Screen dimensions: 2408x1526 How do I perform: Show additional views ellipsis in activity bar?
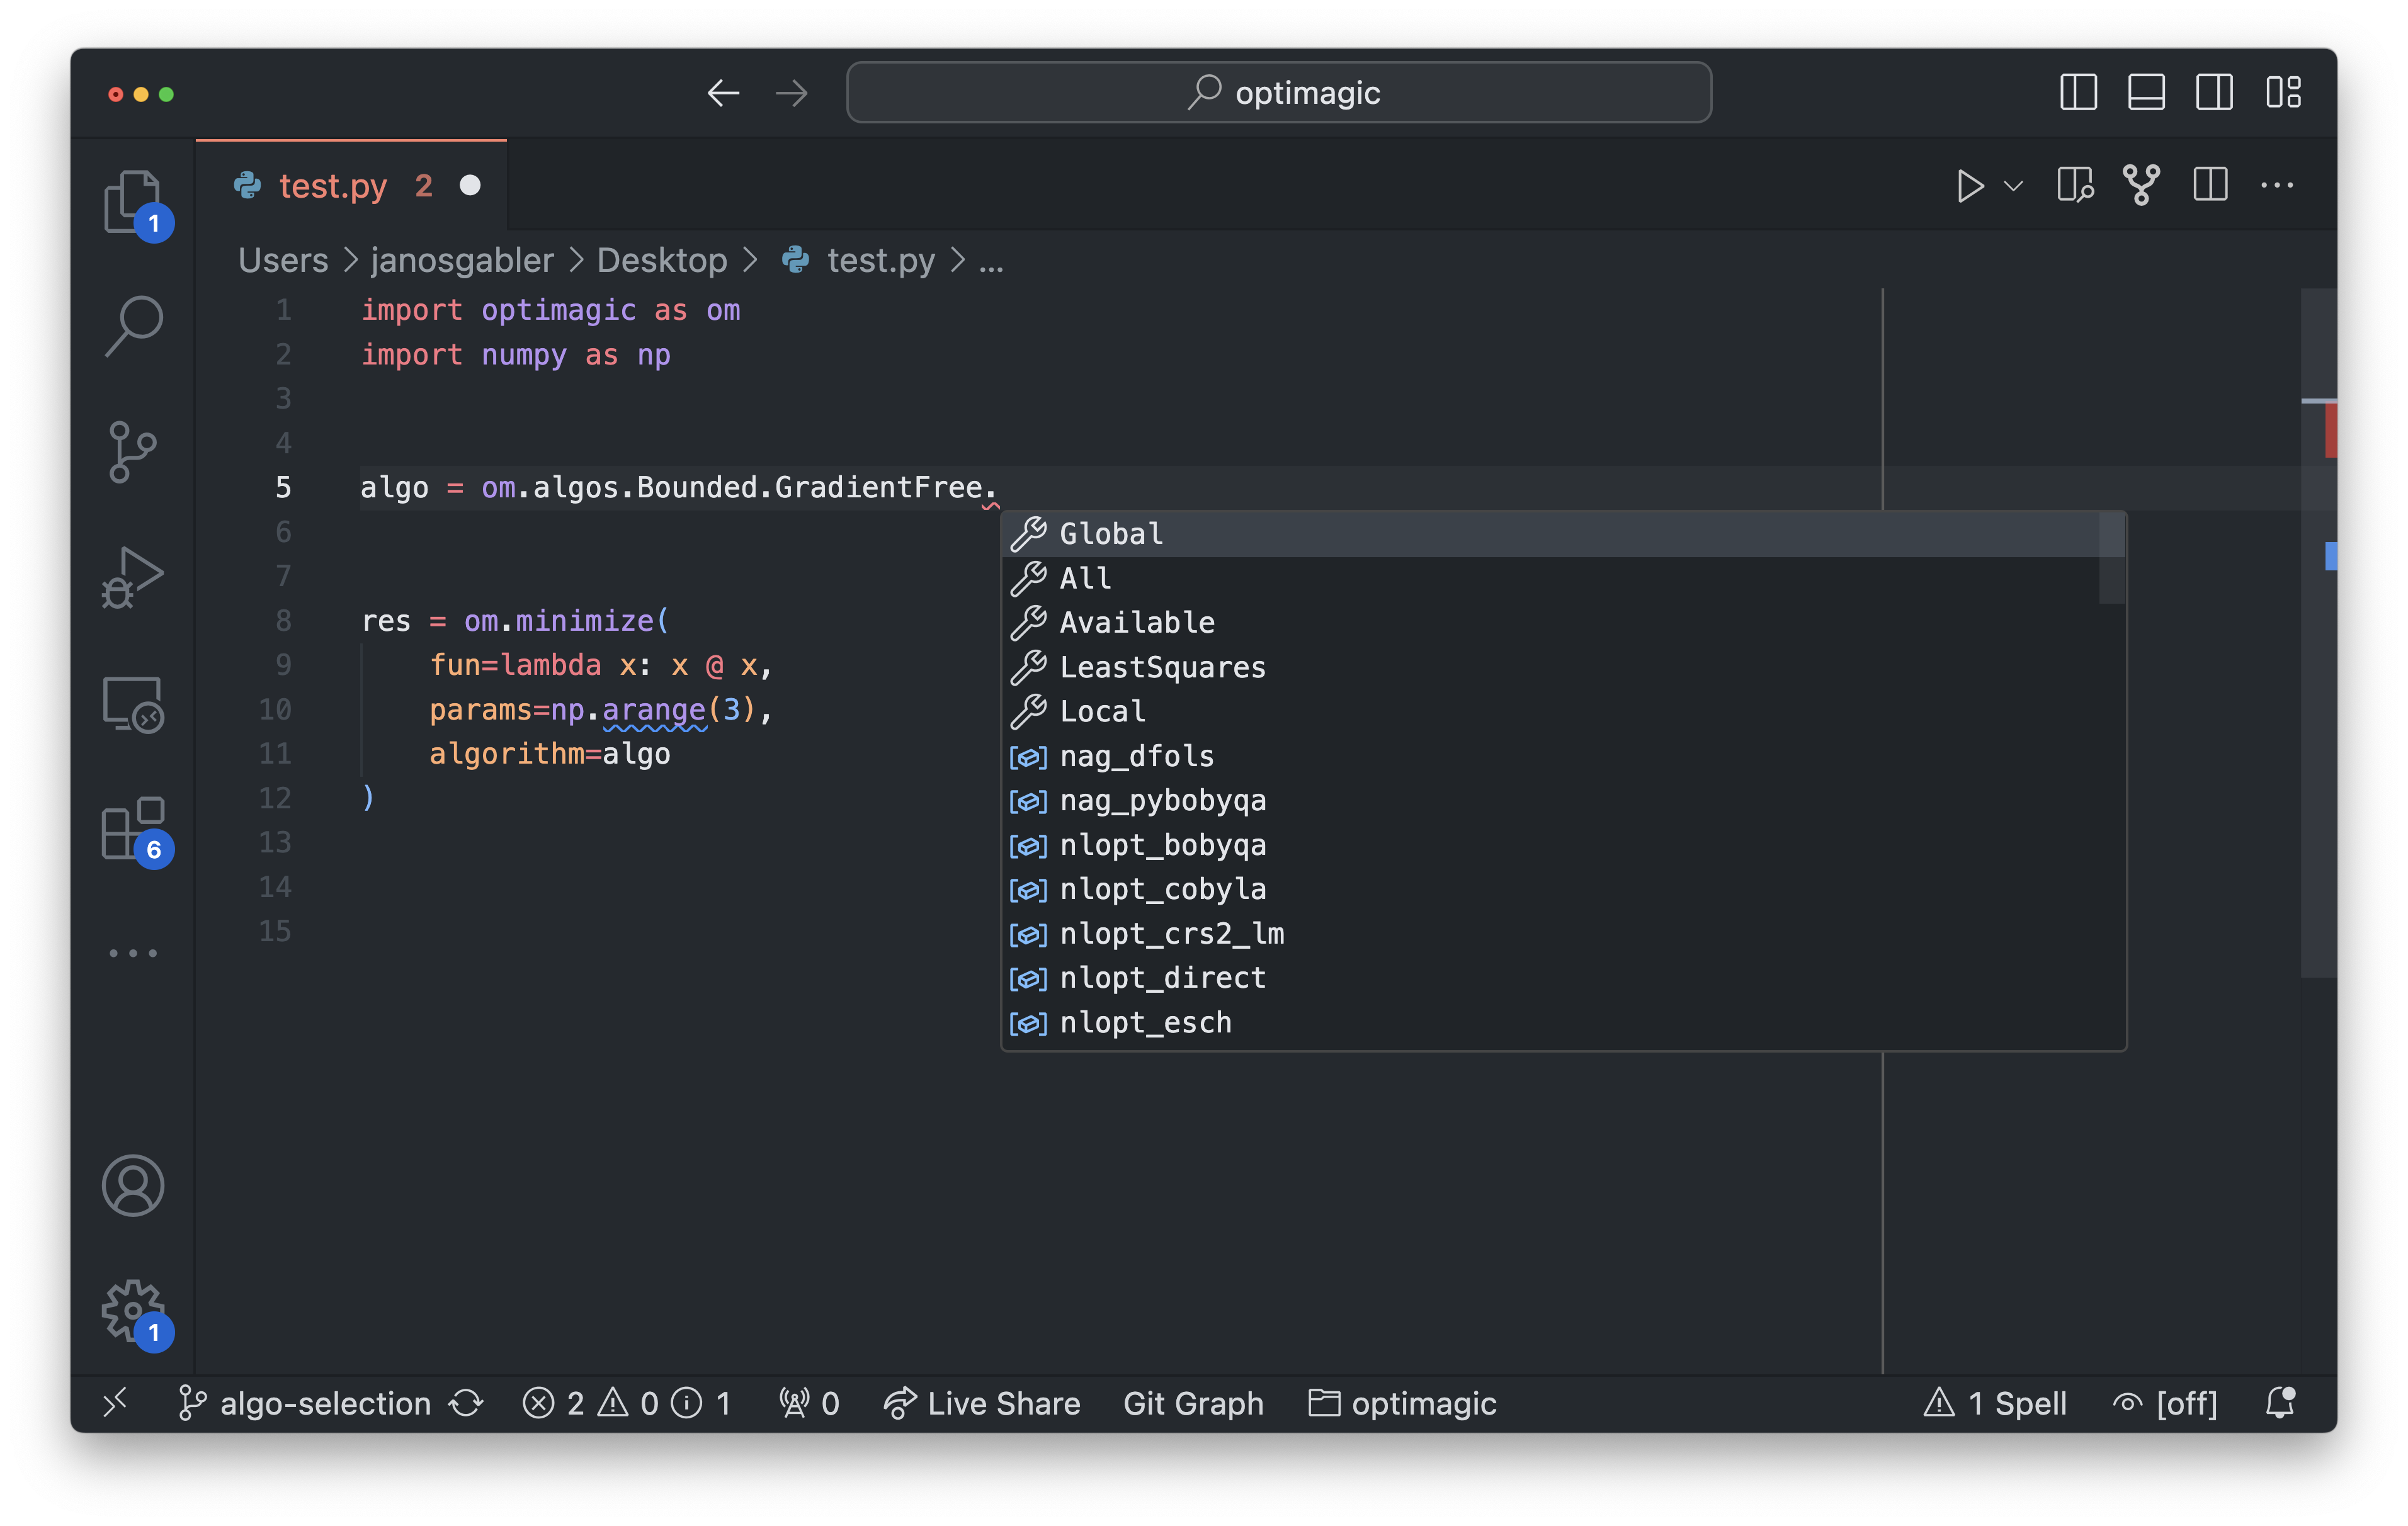(133, 953)
